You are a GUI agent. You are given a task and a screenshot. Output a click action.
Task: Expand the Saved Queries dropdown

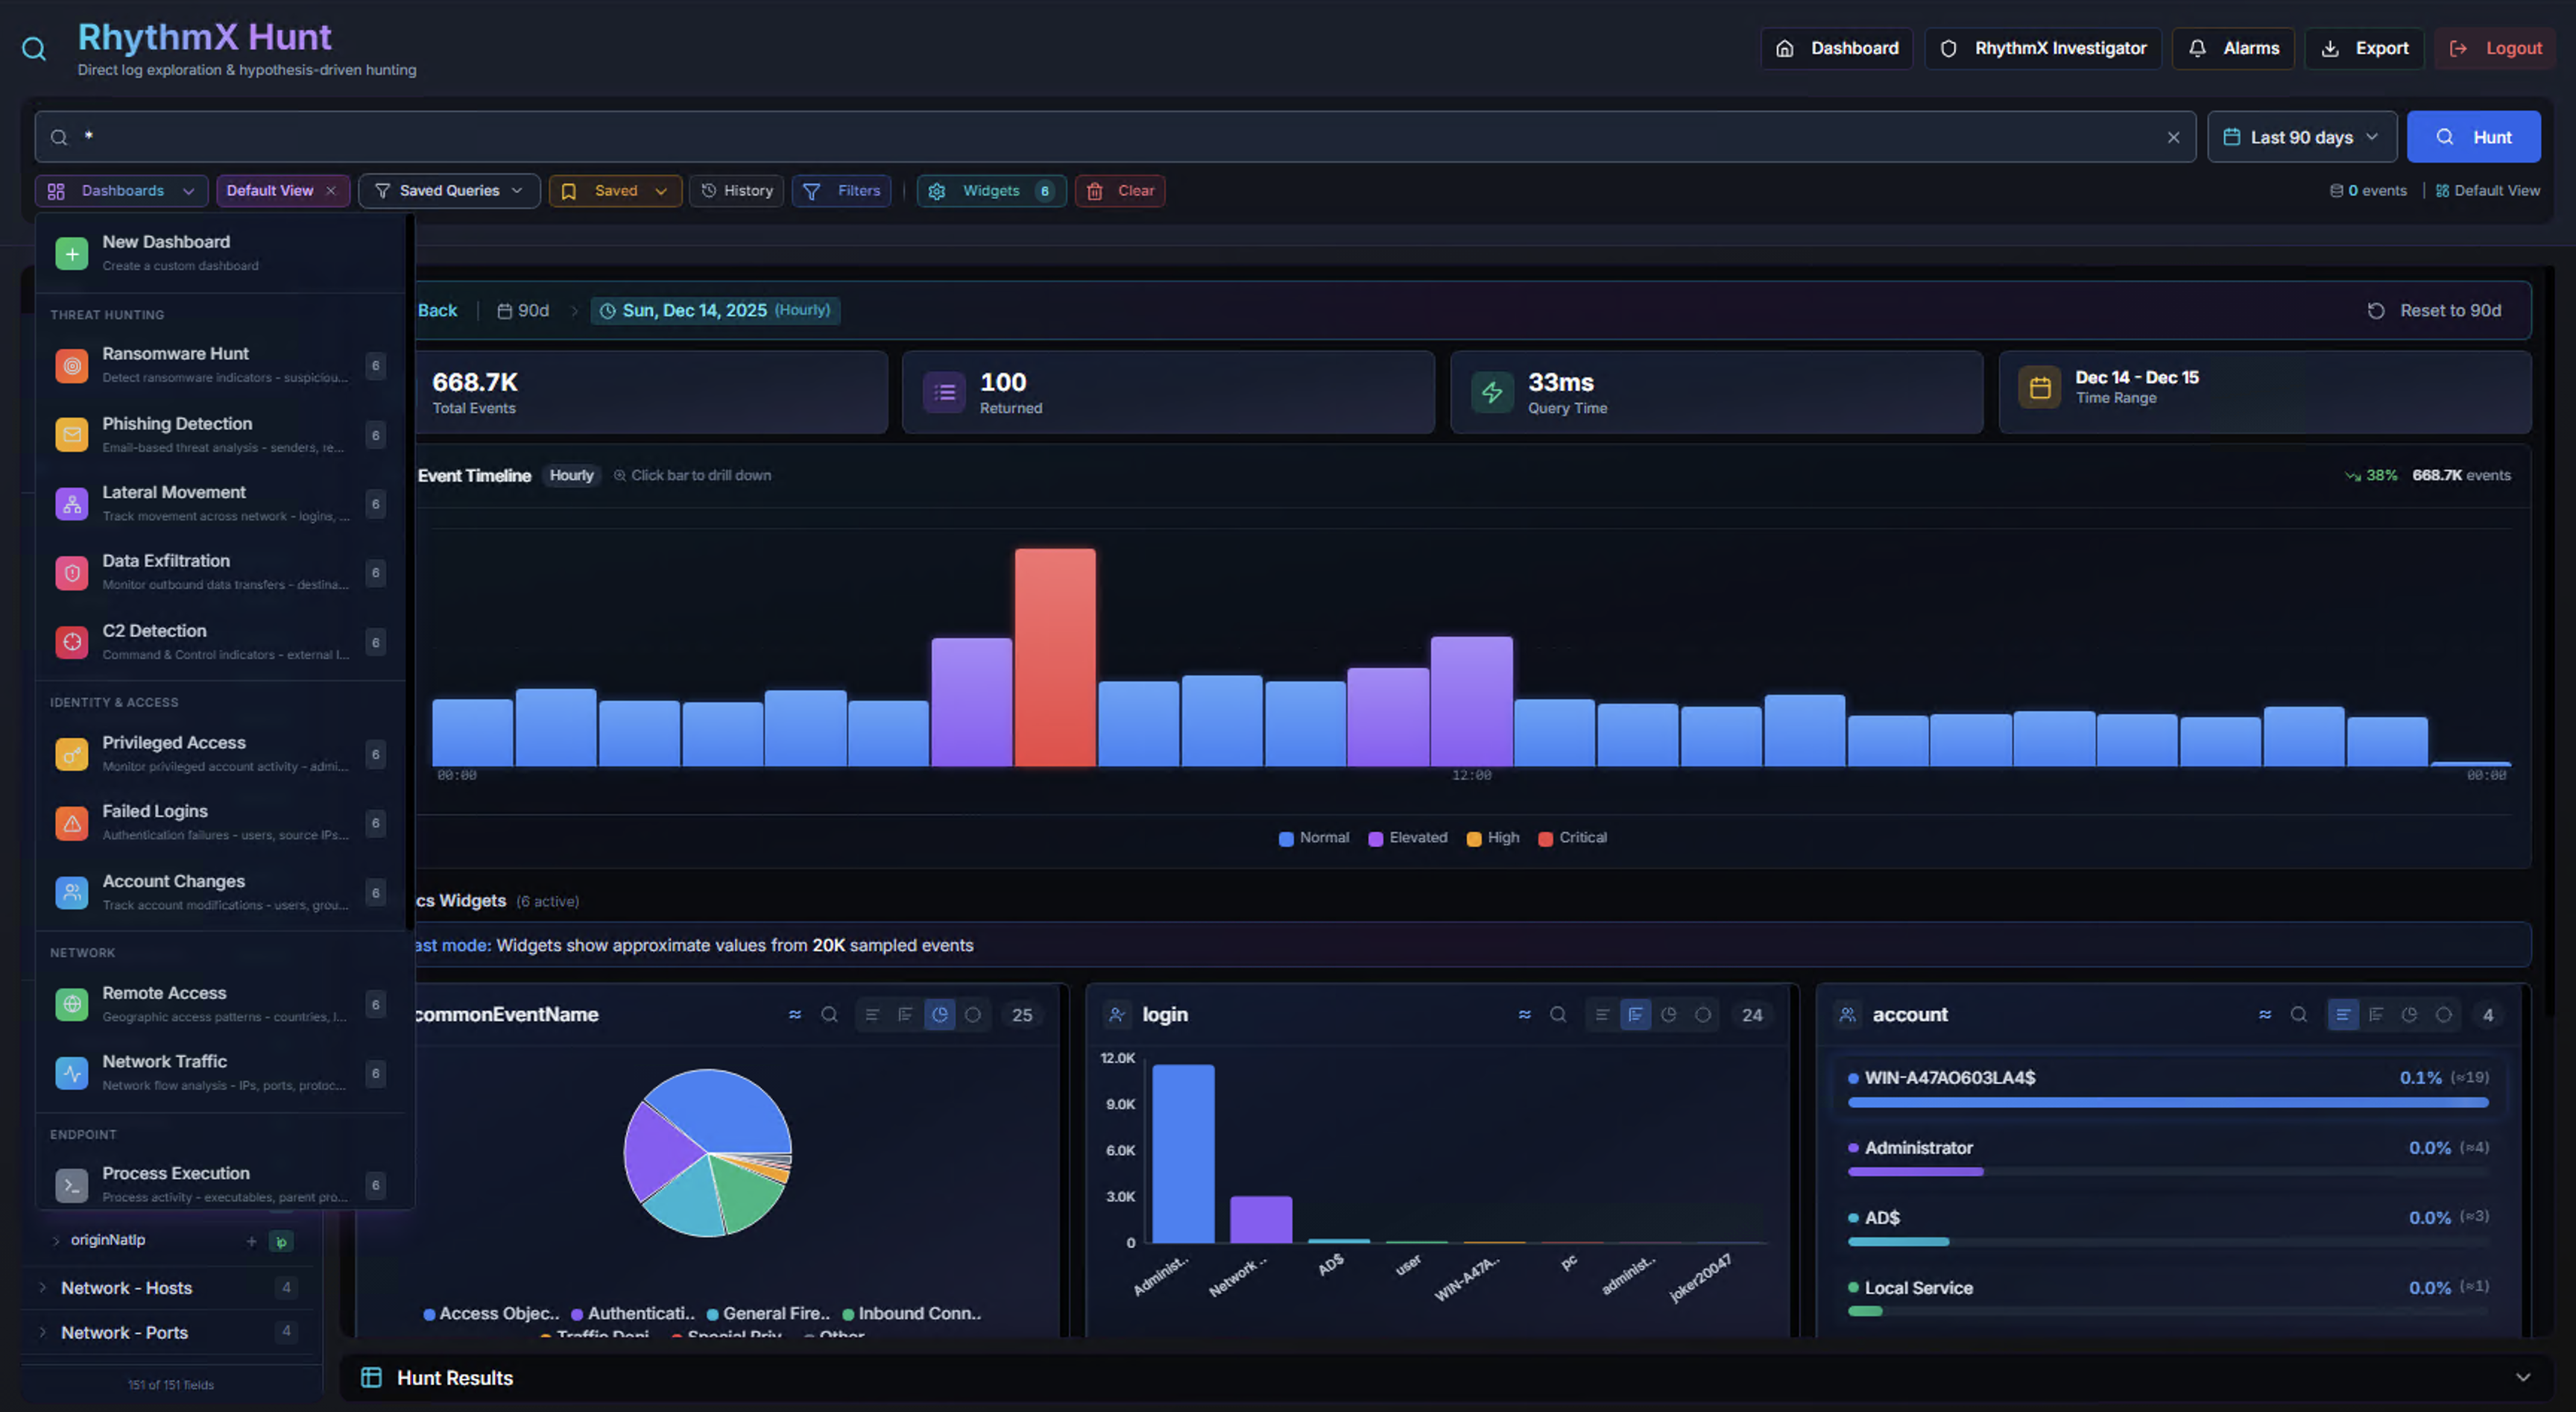pos(449,190)
